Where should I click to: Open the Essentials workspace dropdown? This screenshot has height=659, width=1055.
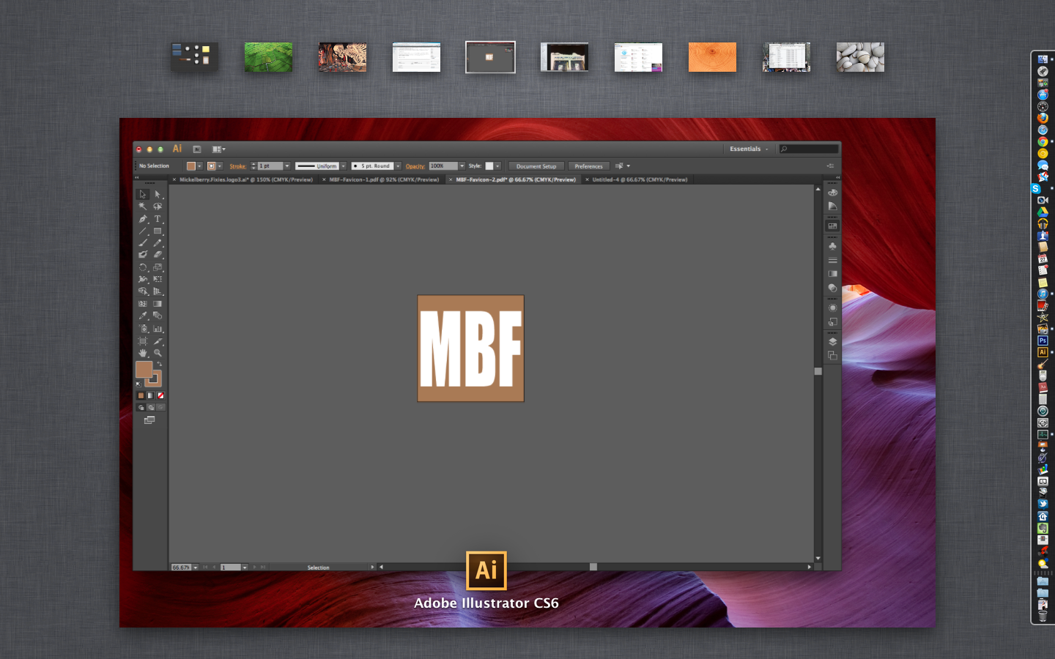tap(749, 149)
